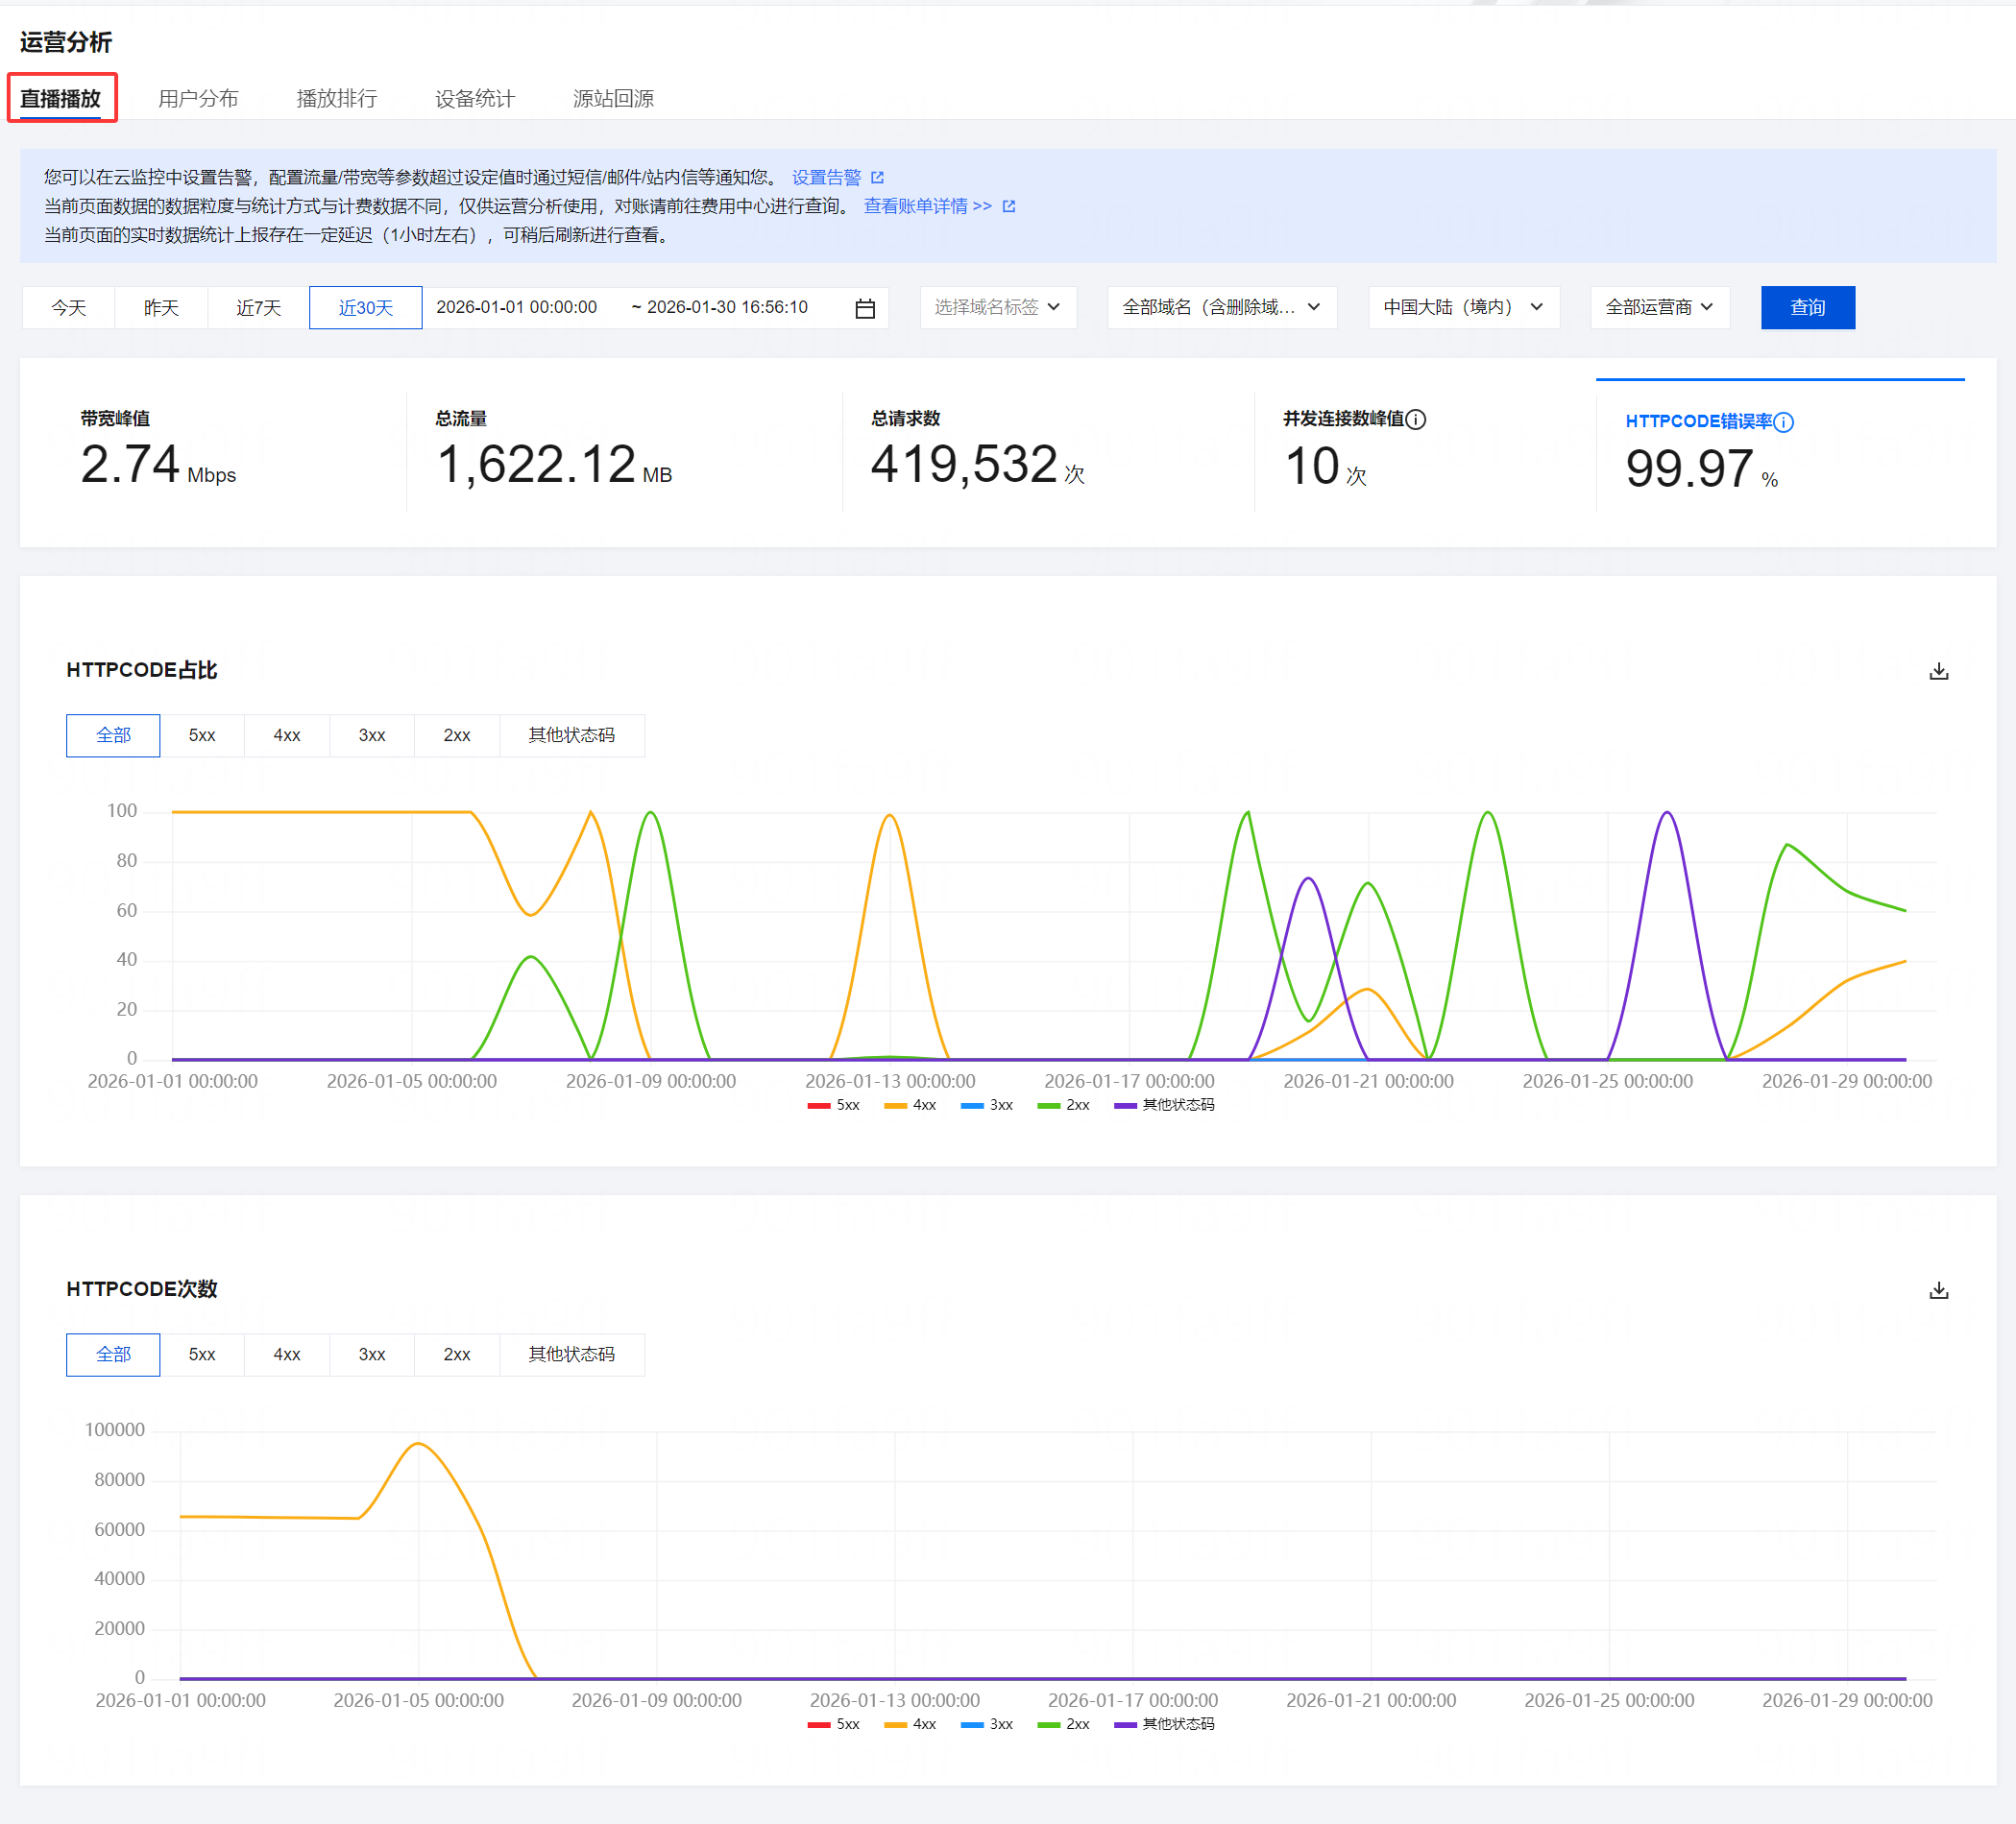Image resolution: width=2016 pixels, height=1824 pixels.
Task: Click info icon beside HTTPCODE错误率
Action: tap(1784, 421)
